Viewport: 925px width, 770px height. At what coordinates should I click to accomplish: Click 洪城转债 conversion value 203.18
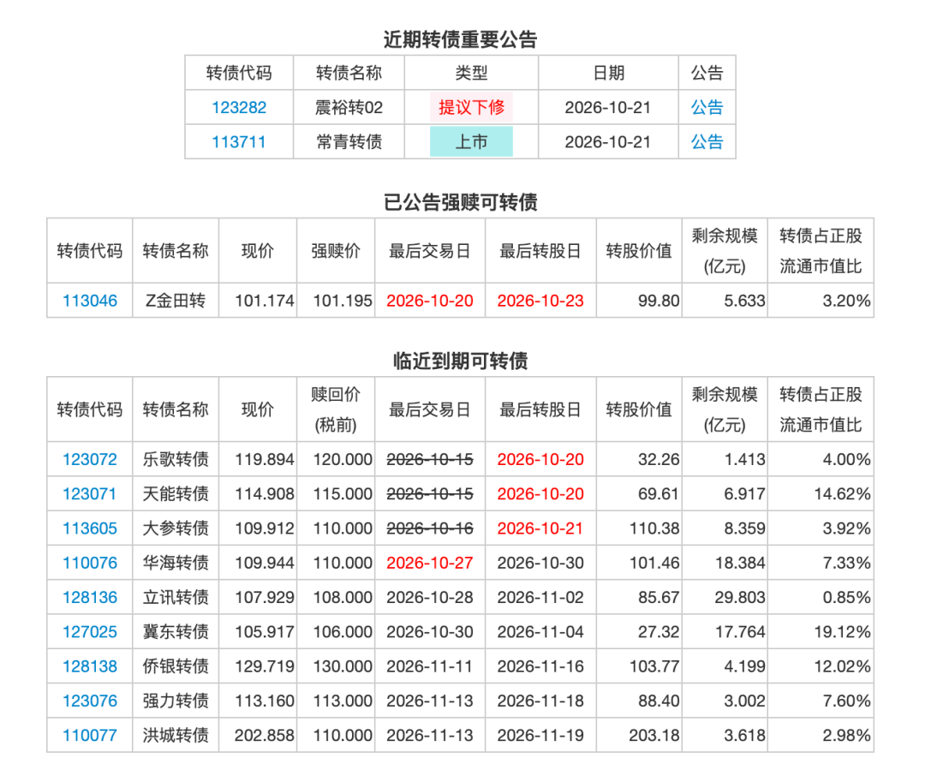click(x=654, y=736)
